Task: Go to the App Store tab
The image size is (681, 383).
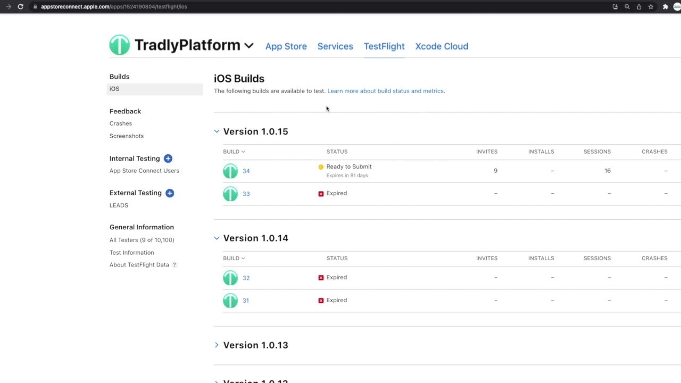Action: (286, 46)
